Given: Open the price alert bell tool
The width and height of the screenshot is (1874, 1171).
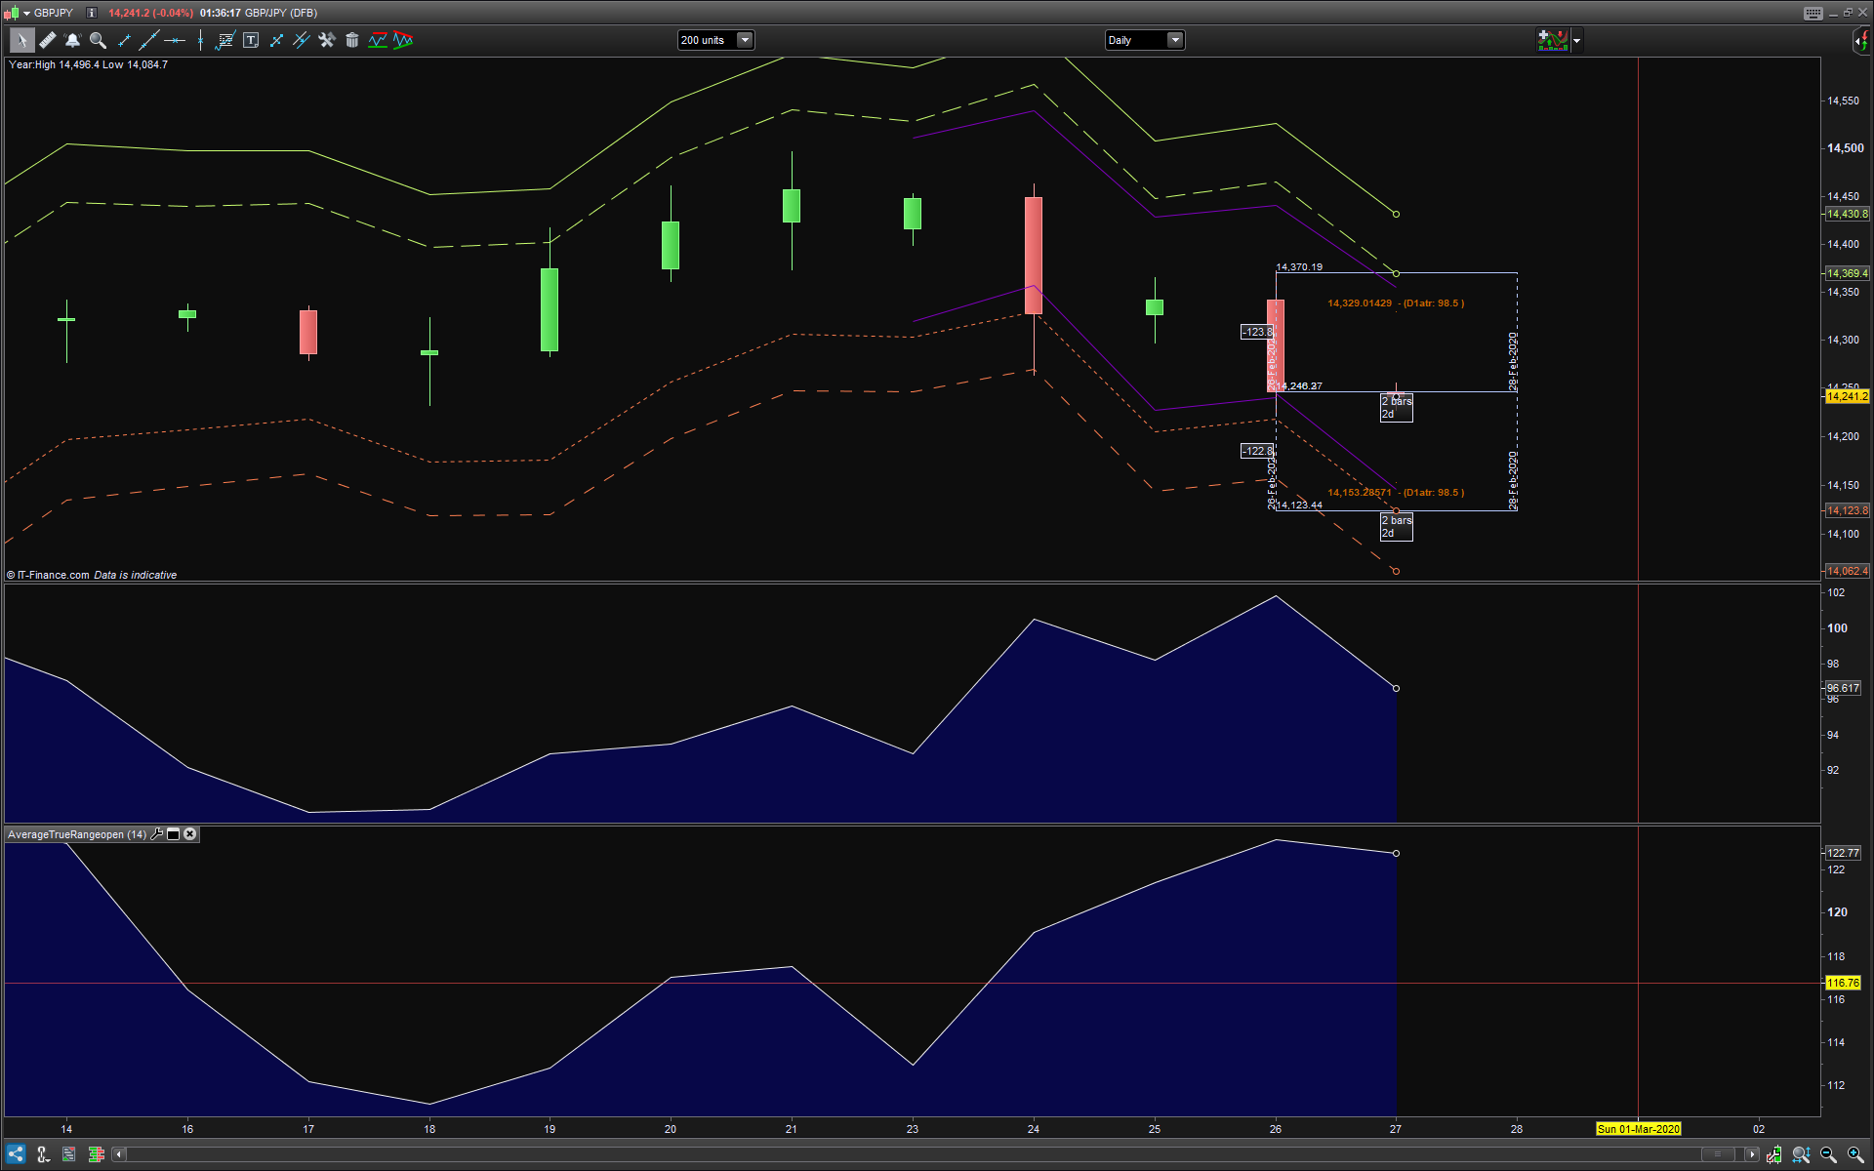Looking at the screenshot, I should (x=72, y=40).
